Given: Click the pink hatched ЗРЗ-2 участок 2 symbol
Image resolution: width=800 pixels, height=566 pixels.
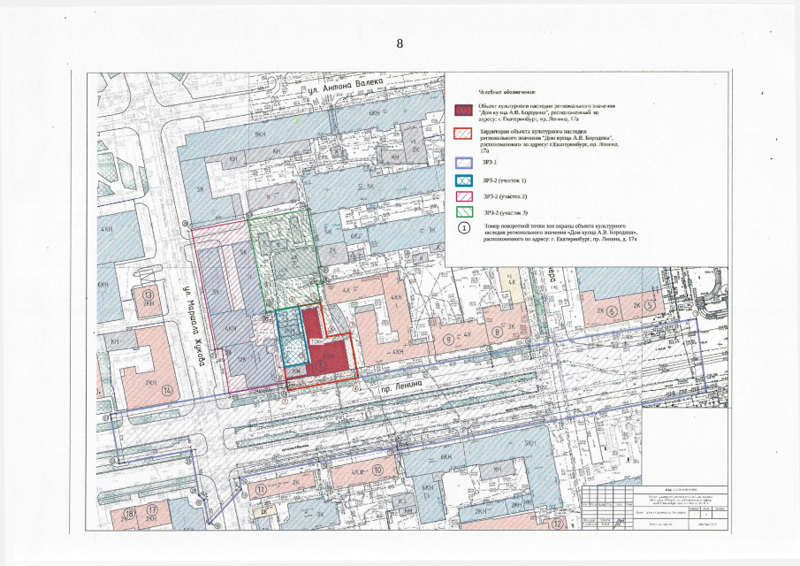Looking at the screenshot, I should tap(462, 195).
